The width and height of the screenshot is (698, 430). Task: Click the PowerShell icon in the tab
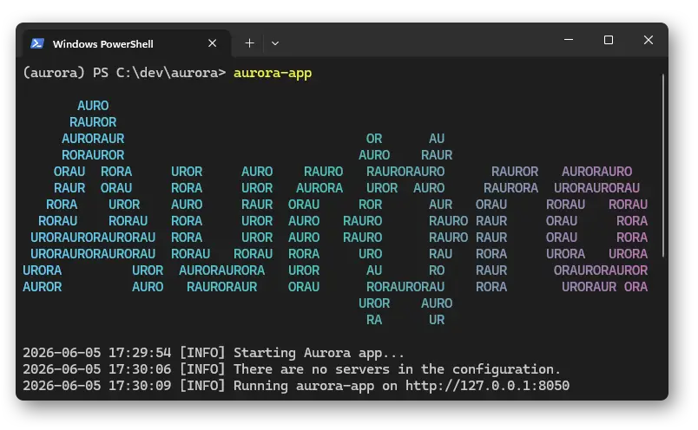(x=37, y=43)
